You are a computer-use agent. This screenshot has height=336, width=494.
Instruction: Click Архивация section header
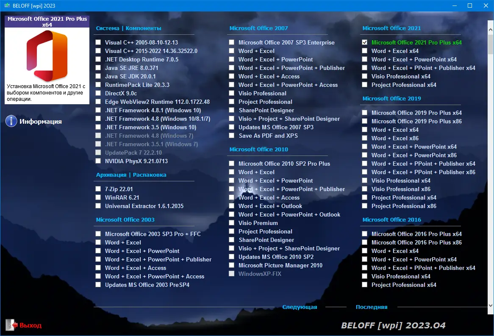pyautogui.click(x=111, y=175)
